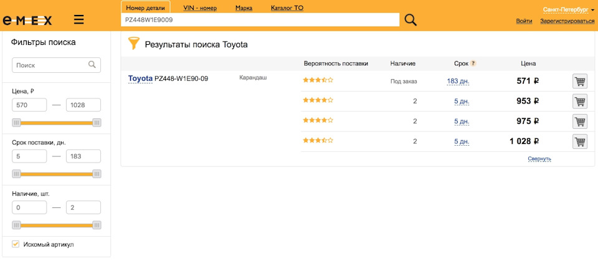The height and width of the screenshot is (261, 598).
Task: Click the minimum stock field with 0
Action: 29,207
